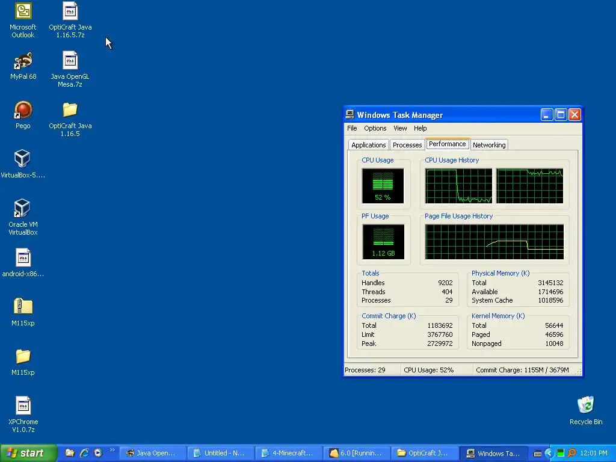
Task: Click Nonpaged value 10048
Action: click(x=554, y=343)
